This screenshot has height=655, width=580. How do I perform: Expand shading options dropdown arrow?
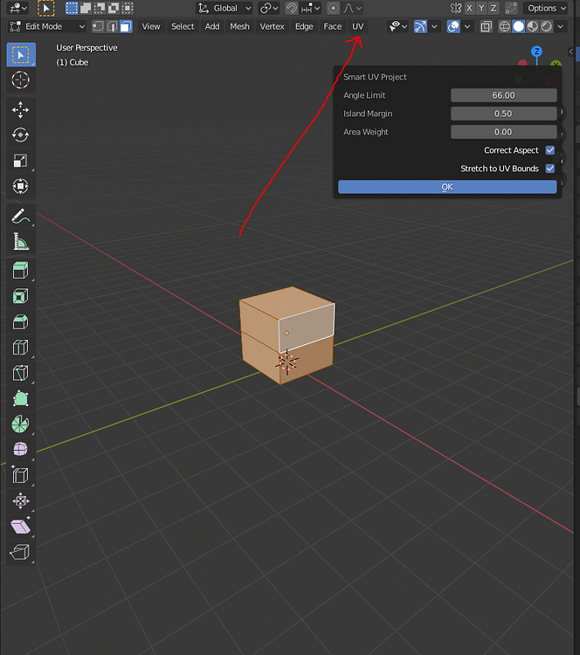(x=561, y=27)
